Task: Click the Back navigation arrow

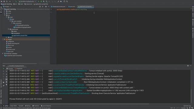Action: pyautogui.click(x=10, y=1)
